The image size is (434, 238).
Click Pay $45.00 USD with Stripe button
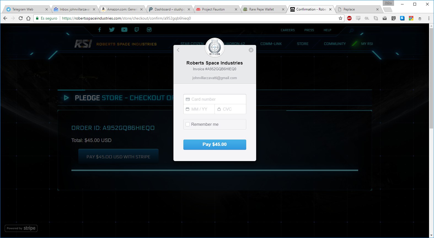point(118,157)
